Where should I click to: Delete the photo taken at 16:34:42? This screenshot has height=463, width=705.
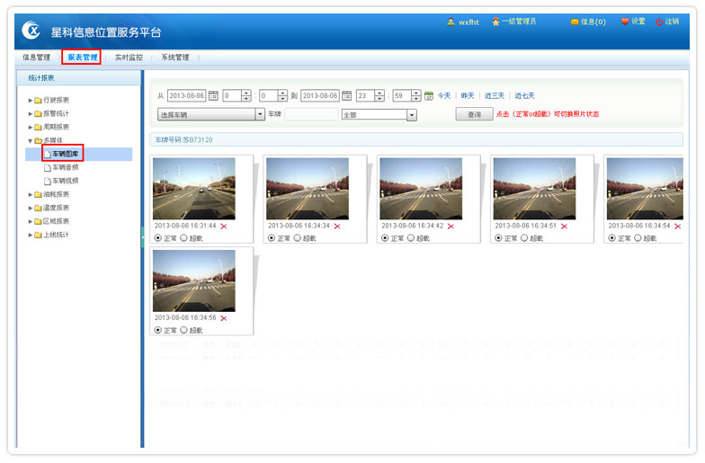point(451,226)
